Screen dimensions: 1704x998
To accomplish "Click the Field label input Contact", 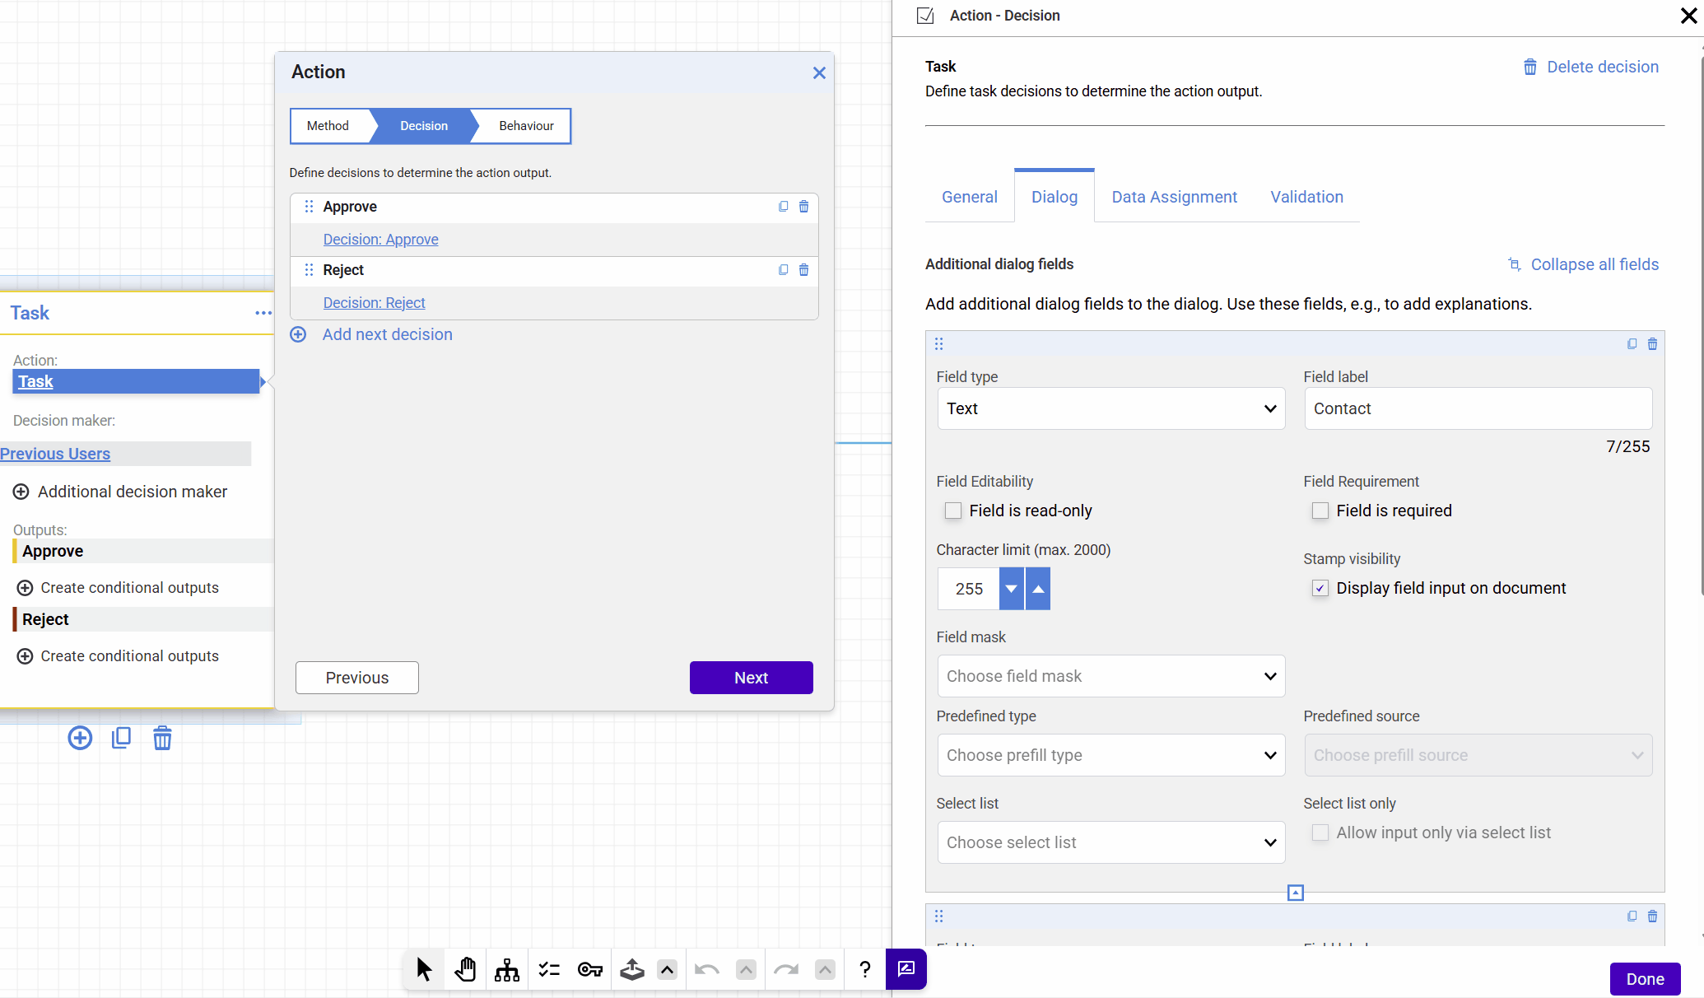I will click(x=1478, y=408).
